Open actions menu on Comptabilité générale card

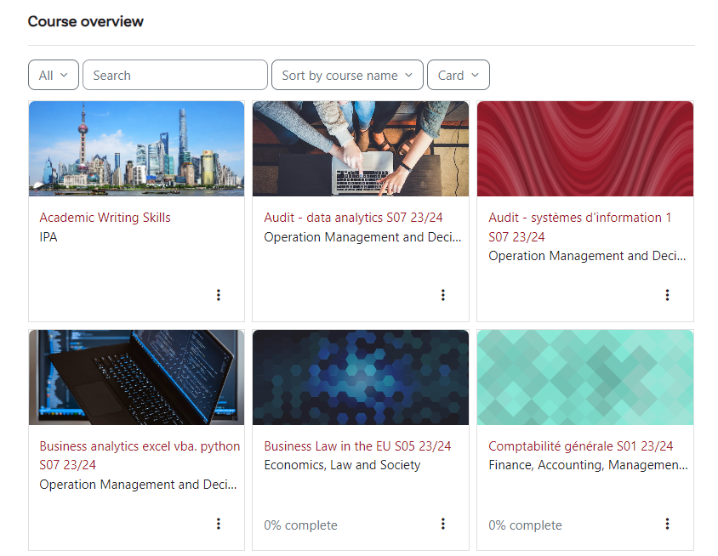pos(667,524)
